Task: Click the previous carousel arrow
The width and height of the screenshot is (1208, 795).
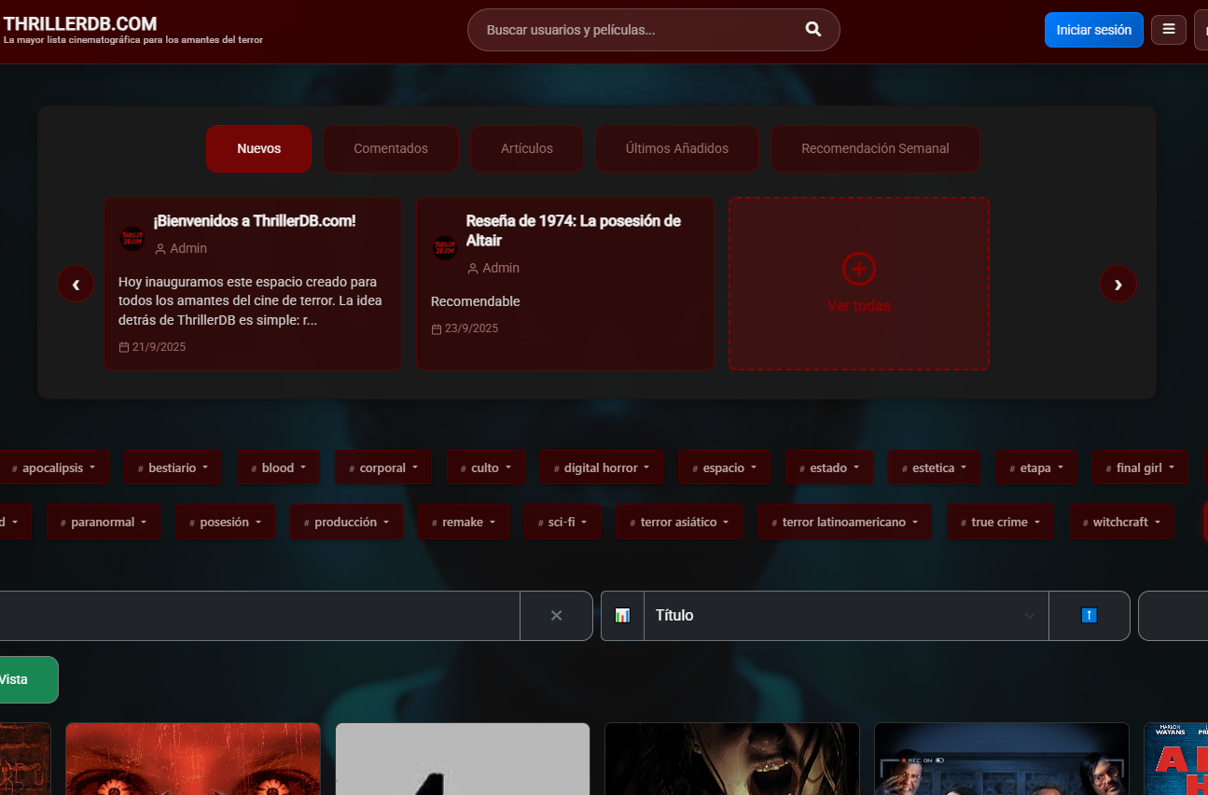Action: click(x=76, y=284)
